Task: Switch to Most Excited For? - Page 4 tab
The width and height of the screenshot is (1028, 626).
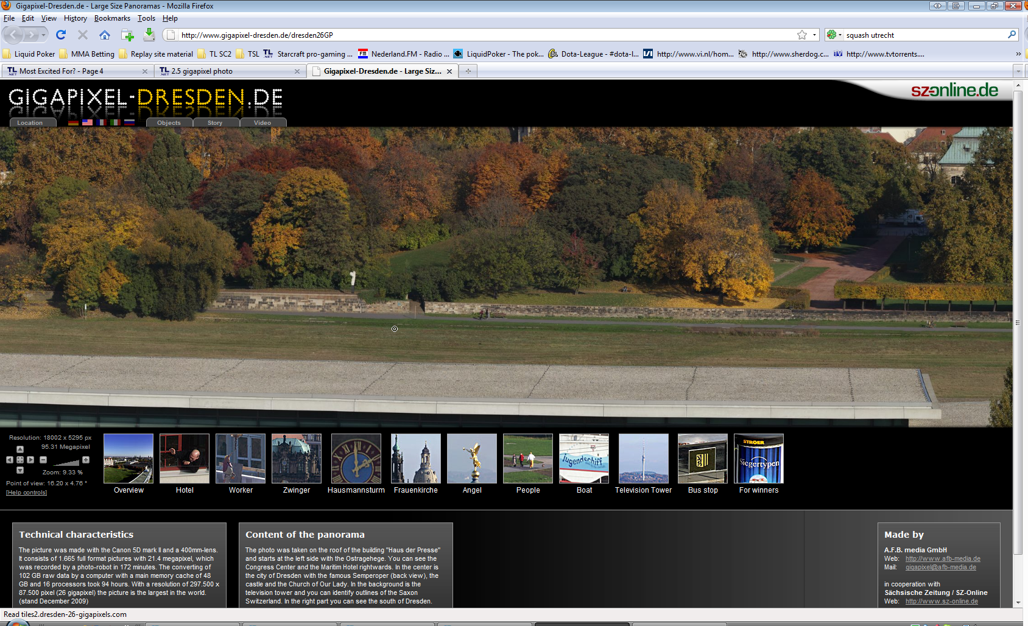Action: 77,71
